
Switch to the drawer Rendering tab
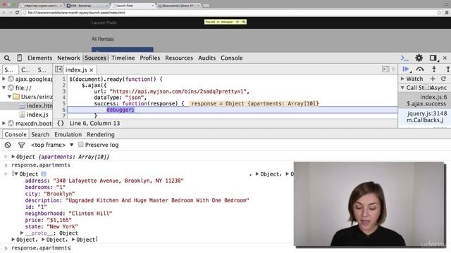pos(101,134)
